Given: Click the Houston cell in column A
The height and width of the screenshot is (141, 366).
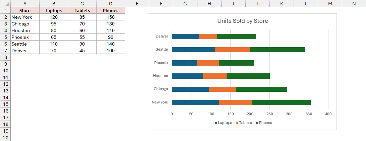Looking at the screenshot, I should tap(25, 30).
